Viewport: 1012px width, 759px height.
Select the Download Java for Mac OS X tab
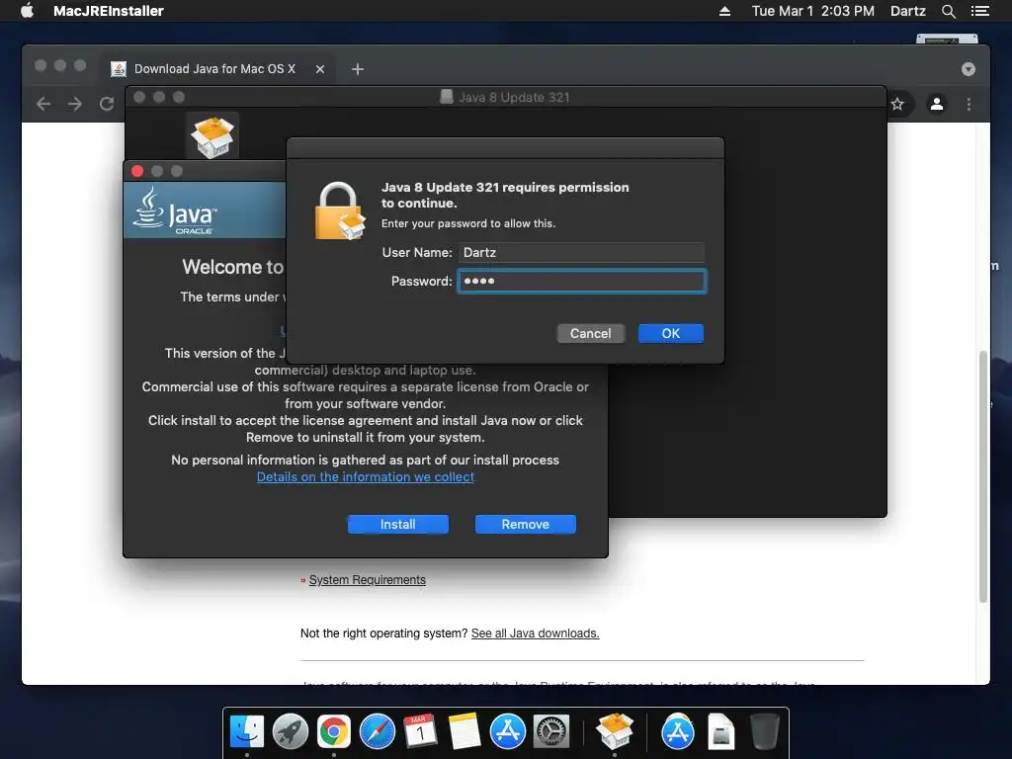(214, 69)
